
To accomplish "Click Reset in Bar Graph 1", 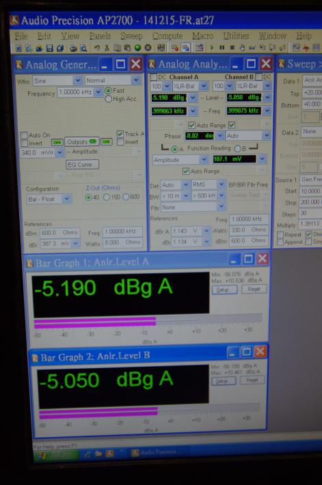I will click(x=254, y=289).
